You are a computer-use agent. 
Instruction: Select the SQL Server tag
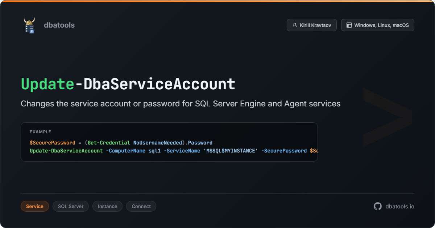[71, 206]
